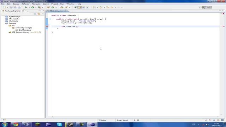226x127 pixels.
Task: Open the Run configurations dropdown arrow
Action: tap(36, 7)
